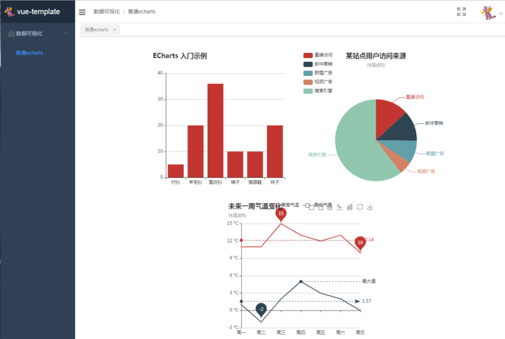Toggle the 最低气温 line legend

click(x=318, y=205)
